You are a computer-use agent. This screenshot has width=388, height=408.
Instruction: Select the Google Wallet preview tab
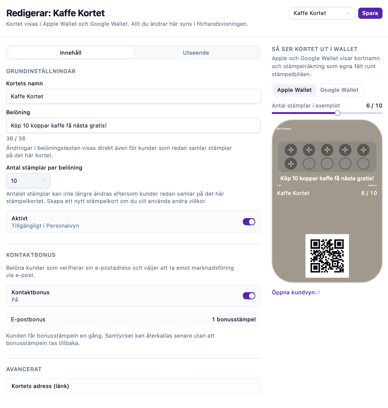[x=339, y=90]
